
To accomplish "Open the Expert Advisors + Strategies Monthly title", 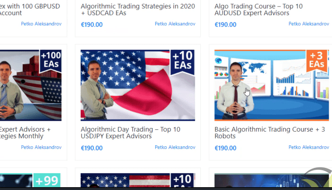I will point(25,133).
